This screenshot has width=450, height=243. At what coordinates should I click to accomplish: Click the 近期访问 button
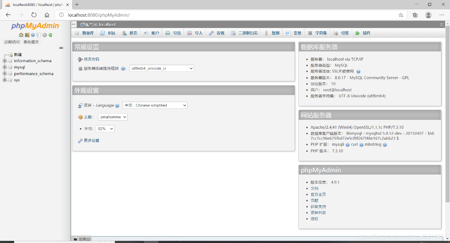12,42
